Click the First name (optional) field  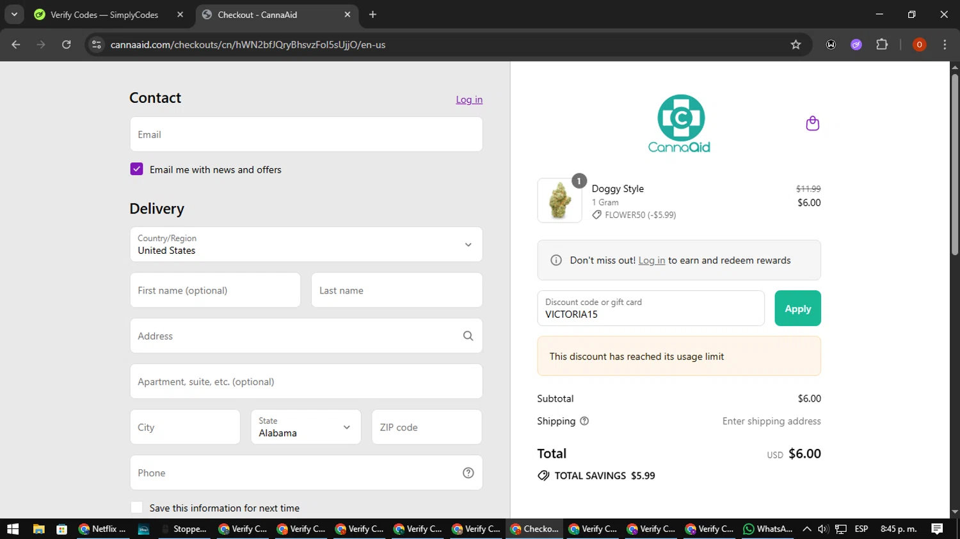215,290
